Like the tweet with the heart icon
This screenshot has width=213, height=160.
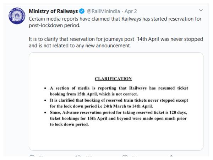pos(125,157)
